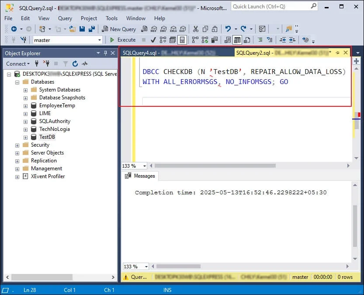364x295 pixels.
Task: Click the Specify Values for Template Parameters icon
Action: [x=305, y=40]
